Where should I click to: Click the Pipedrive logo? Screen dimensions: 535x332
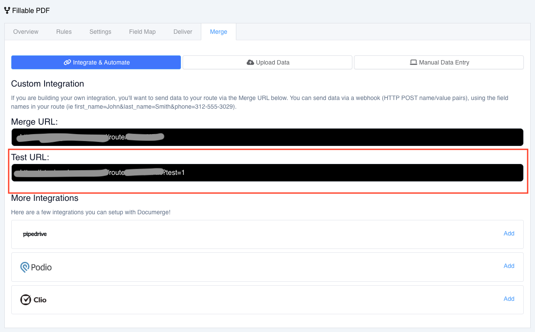click(x=35, y=234)
